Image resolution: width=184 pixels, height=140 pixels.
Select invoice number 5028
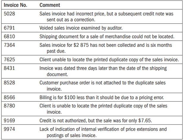tap(10, 14)
